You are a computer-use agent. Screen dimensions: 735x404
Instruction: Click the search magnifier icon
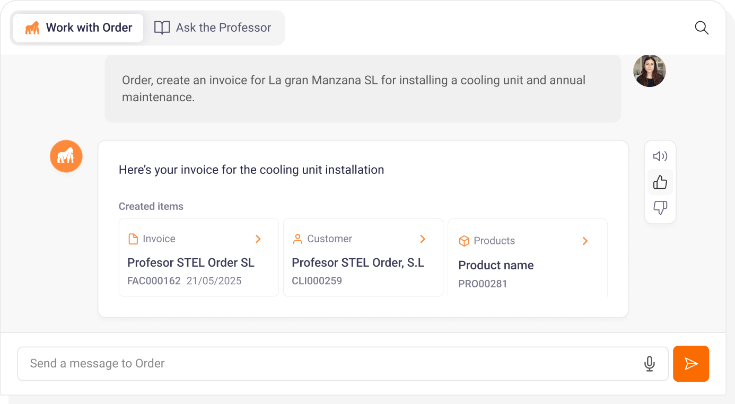702,28
